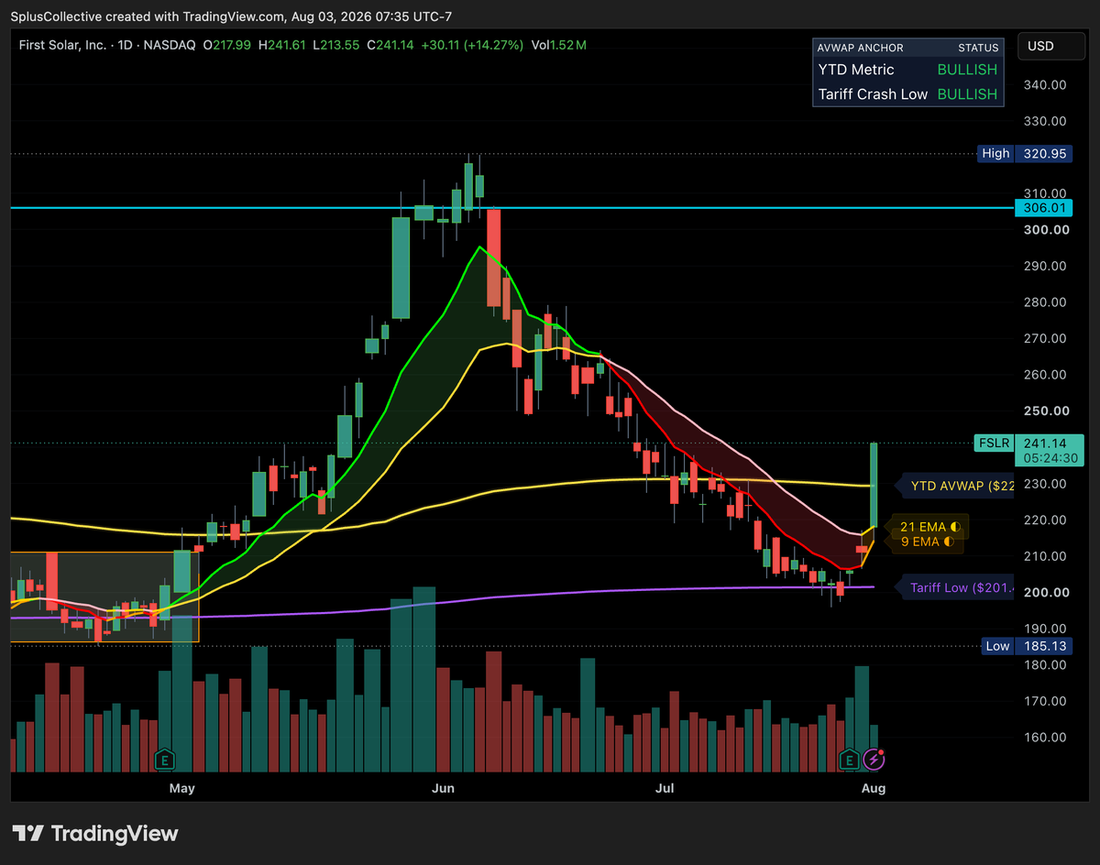This screenshot has width=1100, height=865.
Task: Click the High 320.95 marker label
Action: click(x=1024, y=154)
